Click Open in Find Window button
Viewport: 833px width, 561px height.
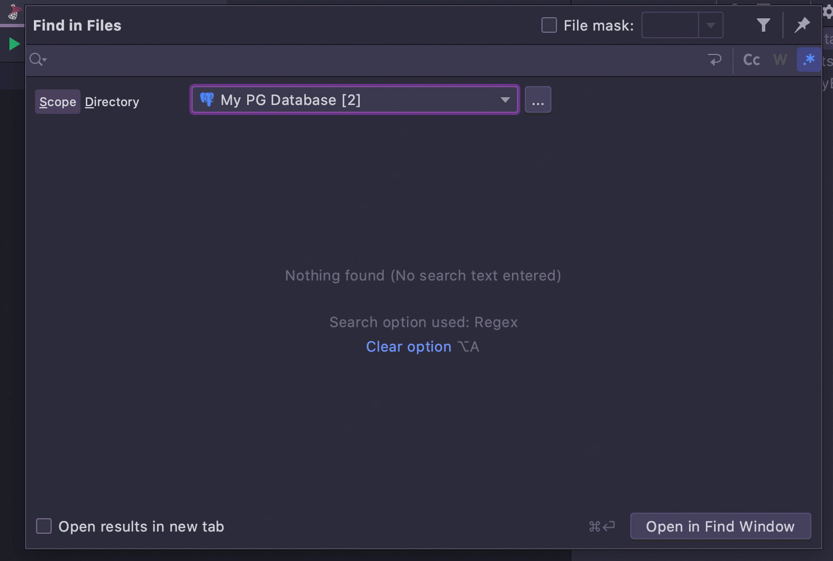pos(720,526)
